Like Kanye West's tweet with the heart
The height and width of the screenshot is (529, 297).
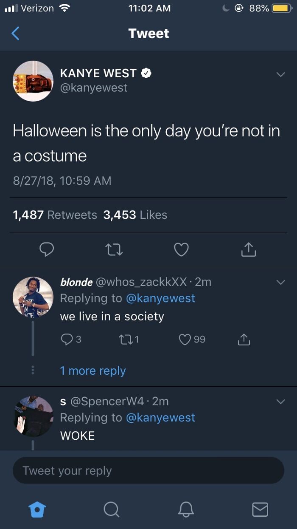tap(181, 249)
